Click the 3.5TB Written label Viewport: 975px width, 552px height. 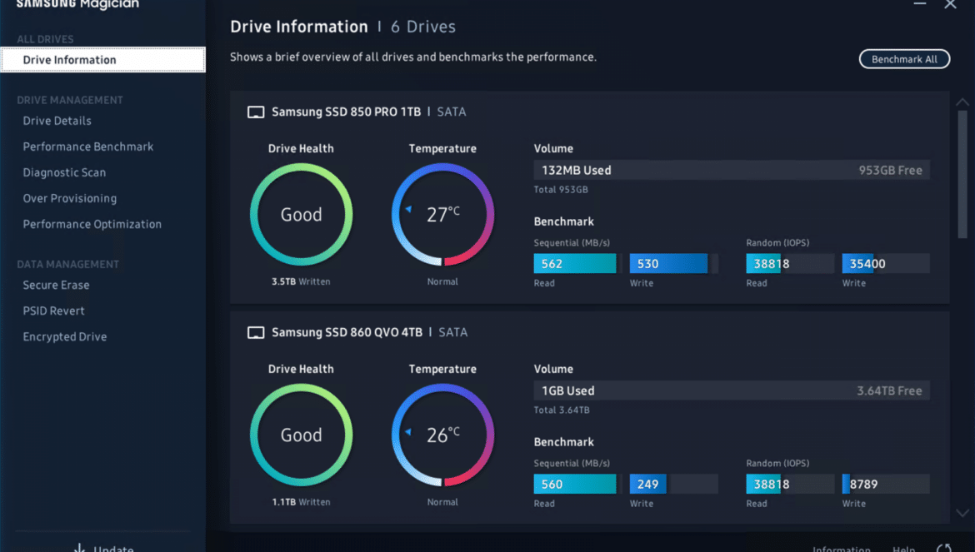[x=301, y=281]
